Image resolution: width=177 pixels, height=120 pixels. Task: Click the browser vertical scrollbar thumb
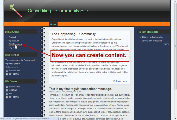click(175, 46)
